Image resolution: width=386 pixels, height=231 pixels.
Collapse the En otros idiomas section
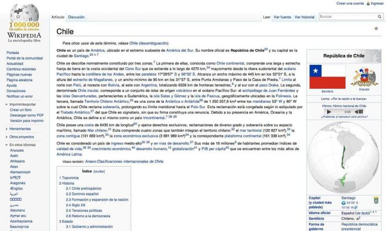point(7,145)
